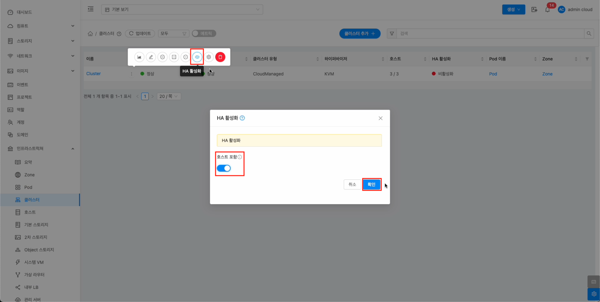
Task: Collapse the 인프라스트럭쳐 sidebar menu
Action: 40,148
